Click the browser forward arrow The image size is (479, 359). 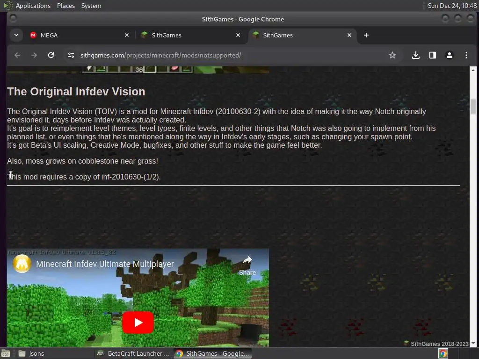(34, 55)
